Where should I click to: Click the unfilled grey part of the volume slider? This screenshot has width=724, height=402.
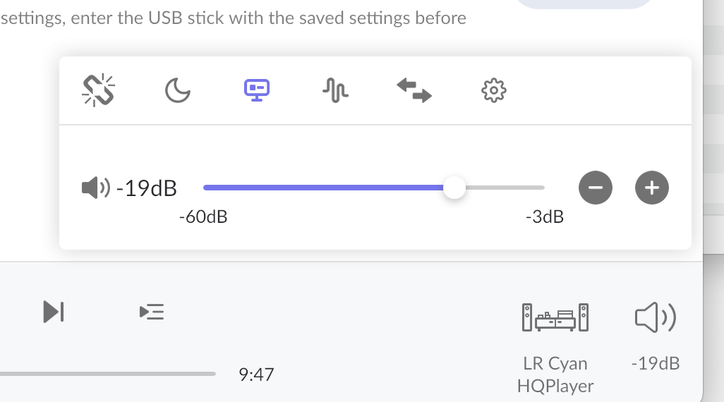[505, 188]
